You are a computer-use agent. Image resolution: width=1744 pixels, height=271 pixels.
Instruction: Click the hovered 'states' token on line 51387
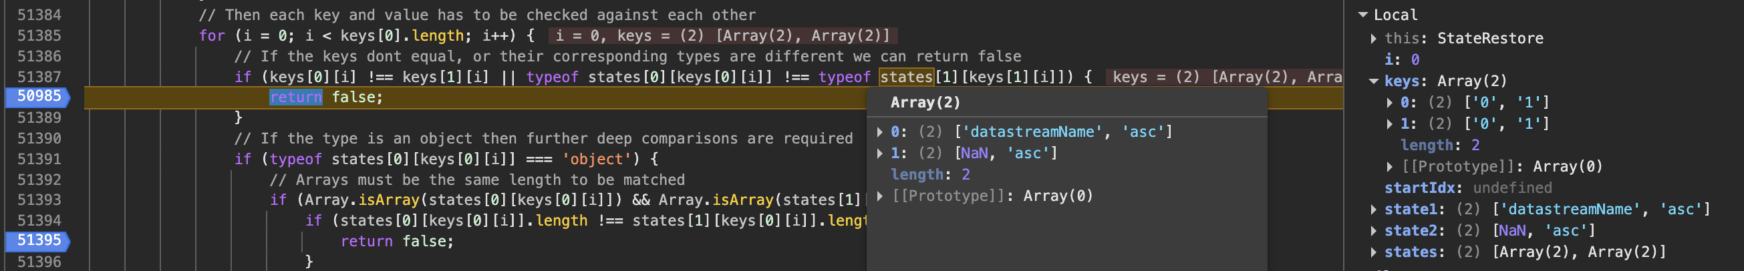click(x=906, y=77)
